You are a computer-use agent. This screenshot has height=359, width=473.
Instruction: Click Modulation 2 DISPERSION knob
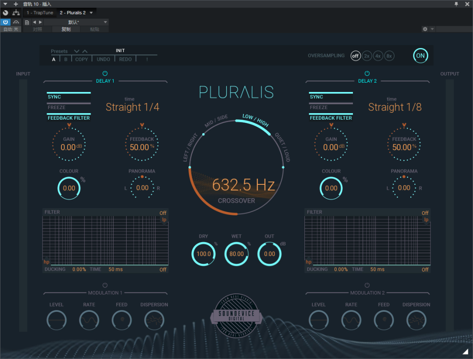[416, 320]
